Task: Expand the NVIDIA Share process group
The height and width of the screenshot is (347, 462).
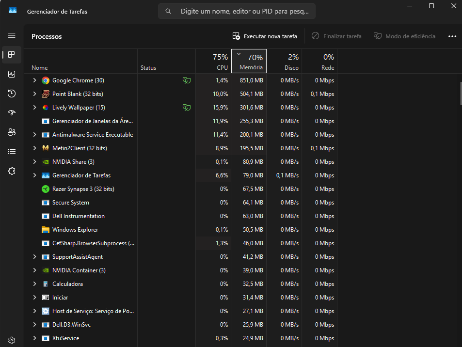Action: point(34,162)
